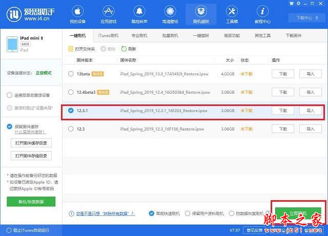Toggle 连接后自动激活设备 option
This screenshot has width=328, height=236.
[x=9, y=95]
